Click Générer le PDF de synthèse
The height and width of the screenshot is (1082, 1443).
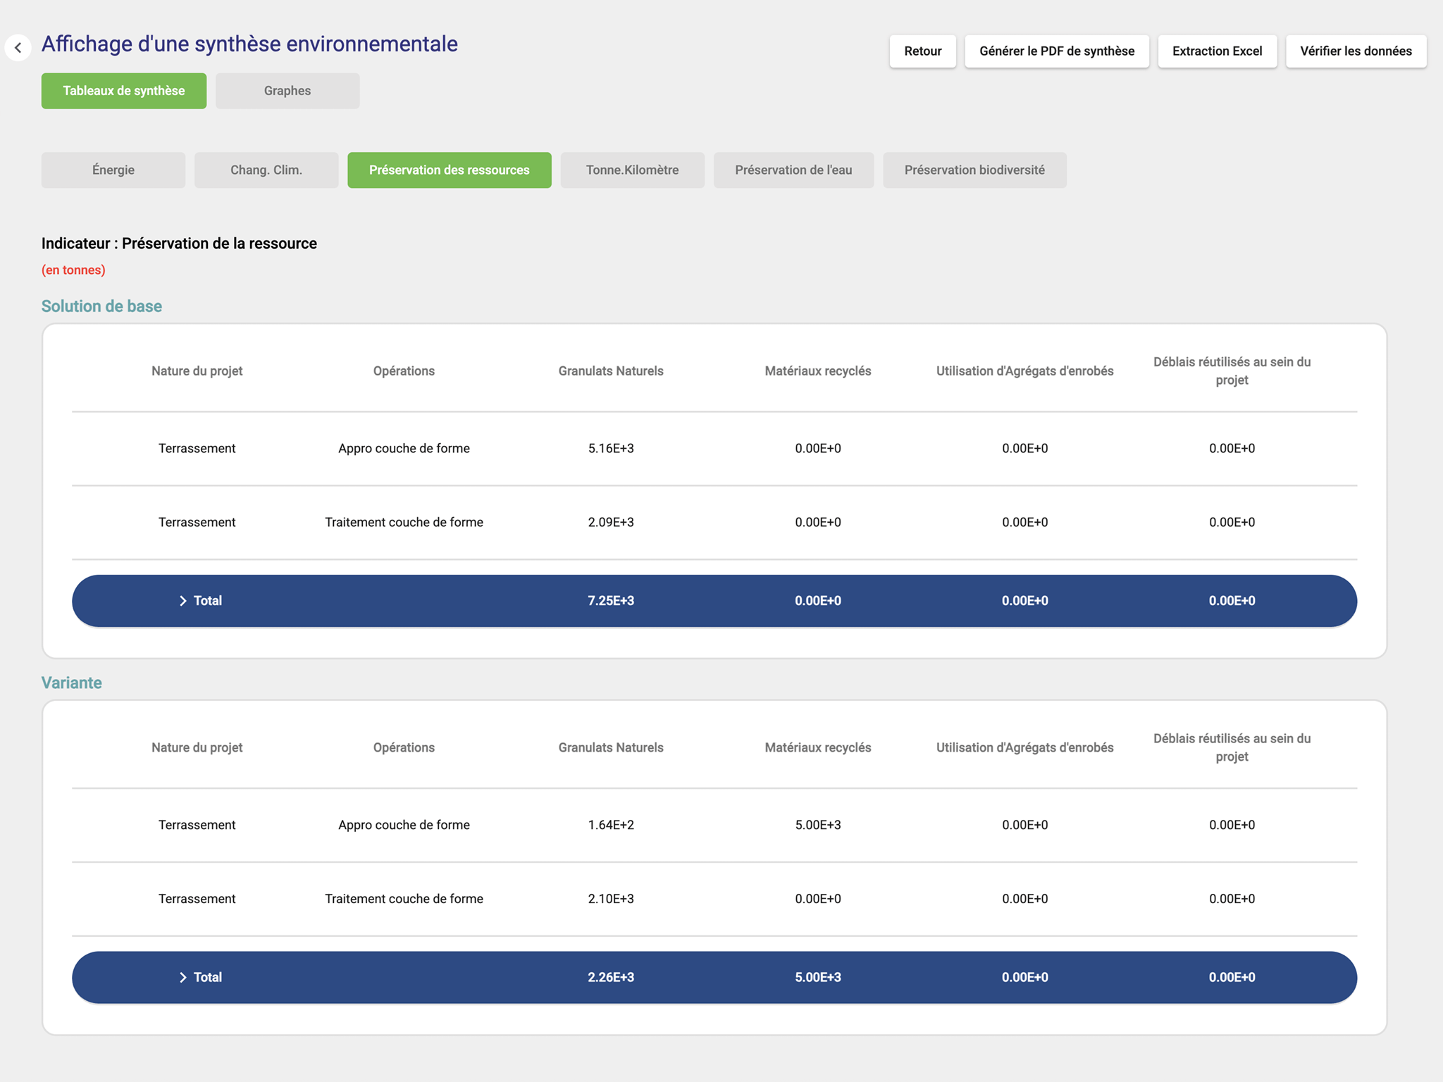pos(1056,51)
